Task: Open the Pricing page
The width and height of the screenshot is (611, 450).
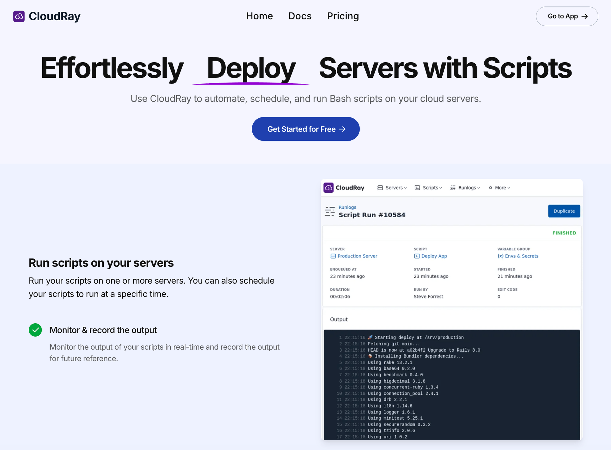Action: [343, 16]
